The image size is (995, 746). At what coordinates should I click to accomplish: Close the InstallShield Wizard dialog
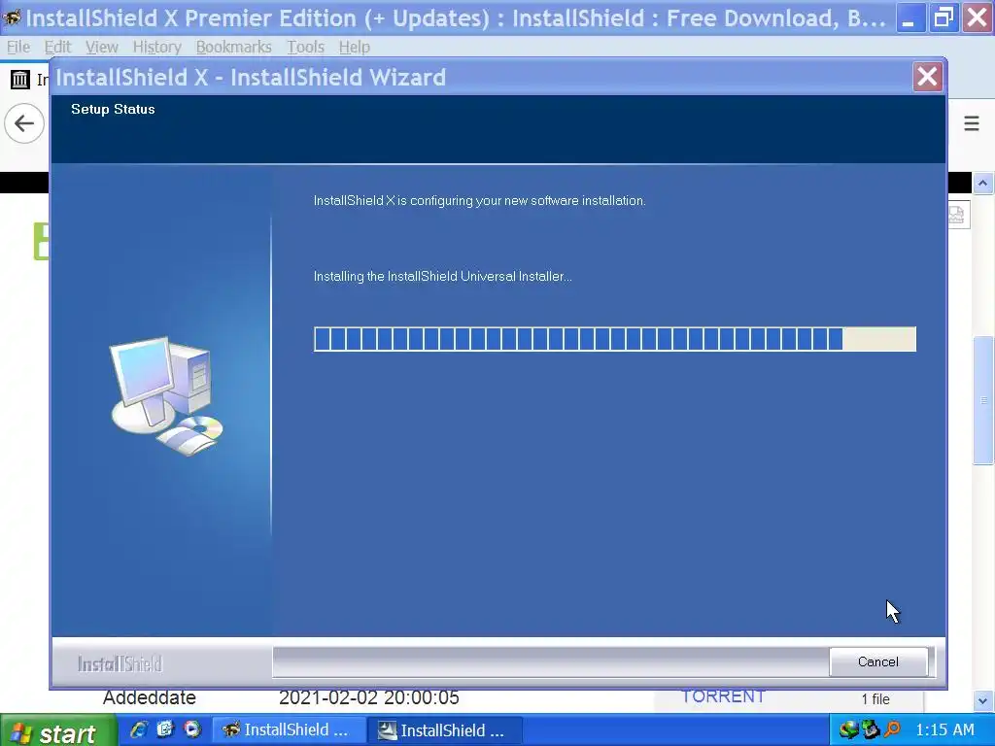click(927, 77)
